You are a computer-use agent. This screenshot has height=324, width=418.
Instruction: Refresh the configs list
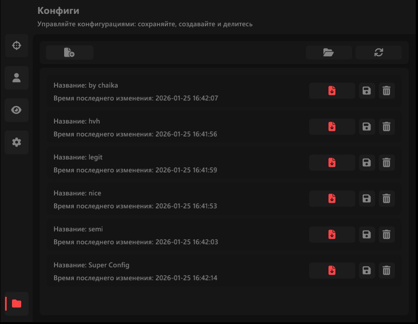click(x=378, y=53)
